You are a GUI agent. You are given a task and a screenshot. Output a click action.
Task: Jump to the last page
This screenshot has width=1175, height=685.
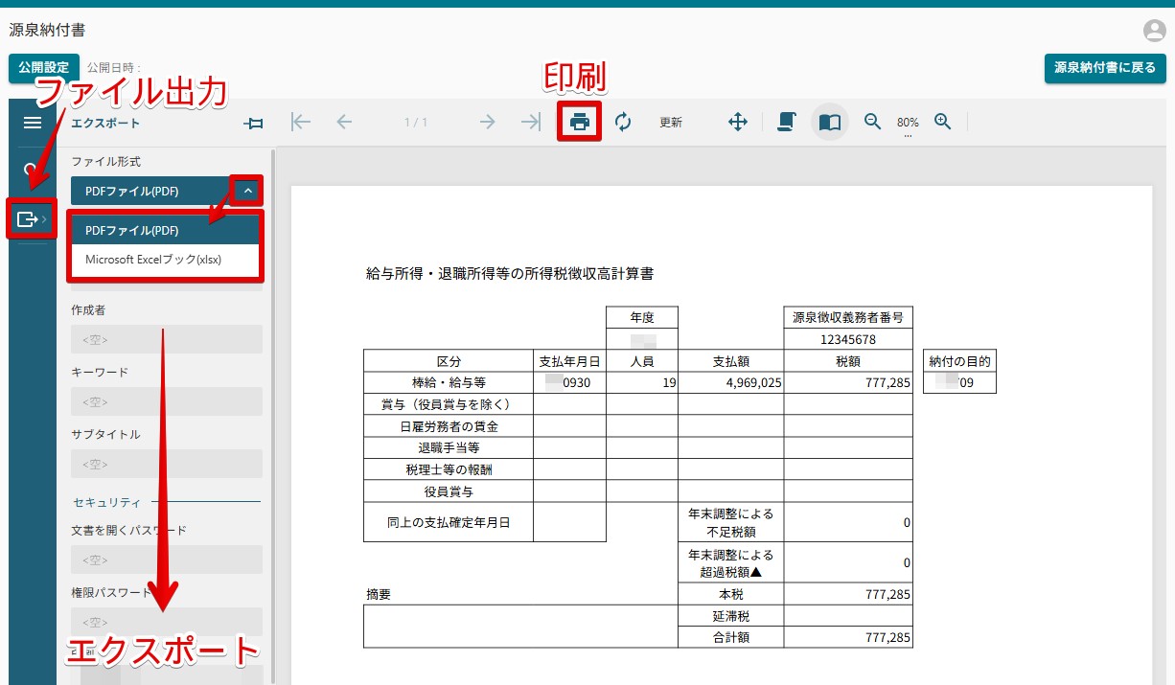tap(530, 122)
